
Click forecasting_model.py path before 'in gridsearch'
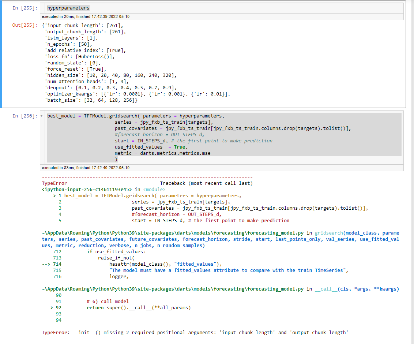(x=172, y=233)
